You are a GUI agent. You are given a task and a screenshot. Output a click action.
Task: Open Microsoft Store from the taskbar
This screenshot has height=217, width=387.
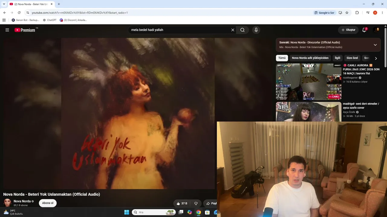pyautogui.click(x=207, y=212)
